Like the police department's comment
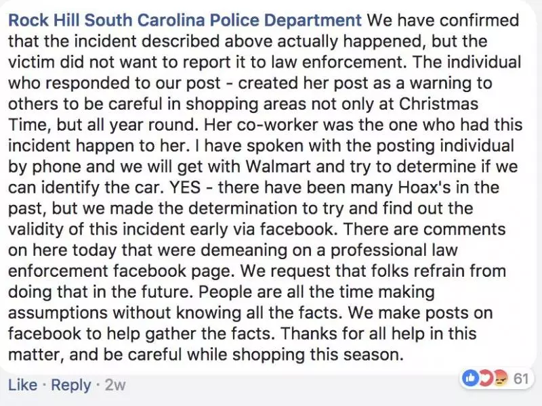This screenshot has width=542, height=406. pos(22,384)
